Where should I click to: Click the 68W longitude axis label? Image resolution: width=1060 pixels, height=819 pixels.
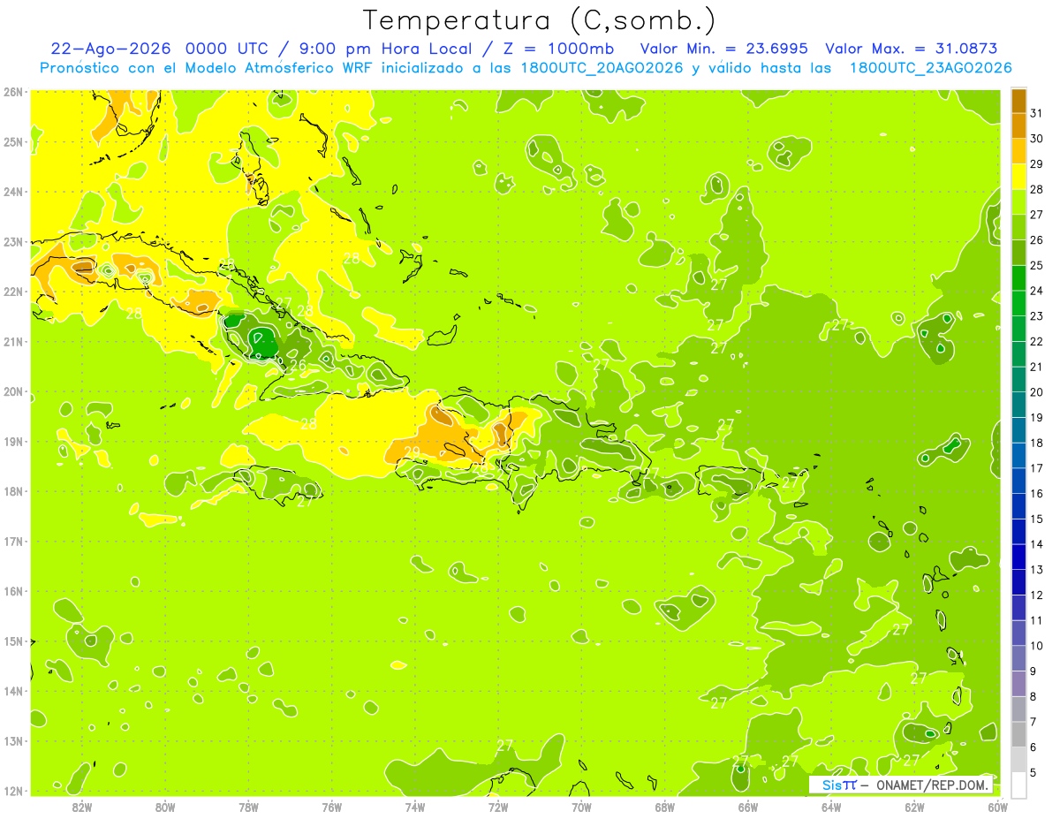tap(665, 807)
